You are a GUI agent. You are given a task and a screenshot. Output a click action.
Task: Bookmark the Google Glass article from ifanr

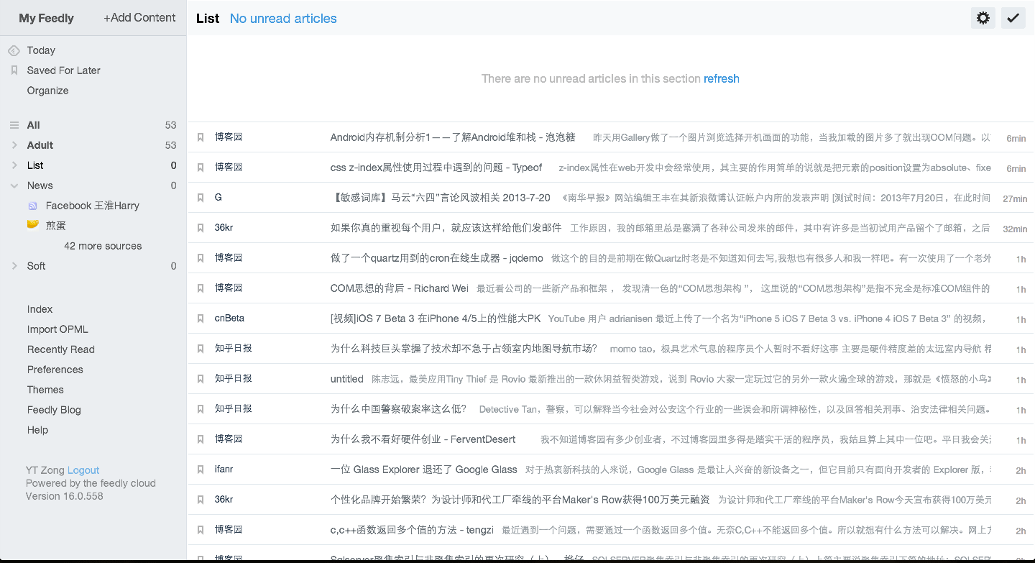coord(201,469)
